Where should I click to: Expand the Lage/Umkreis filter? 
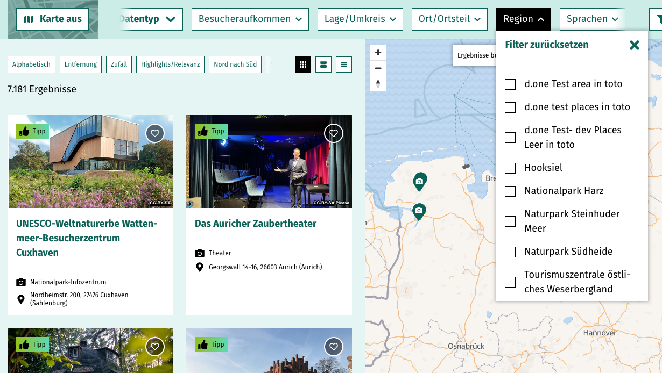pos(360,19)
